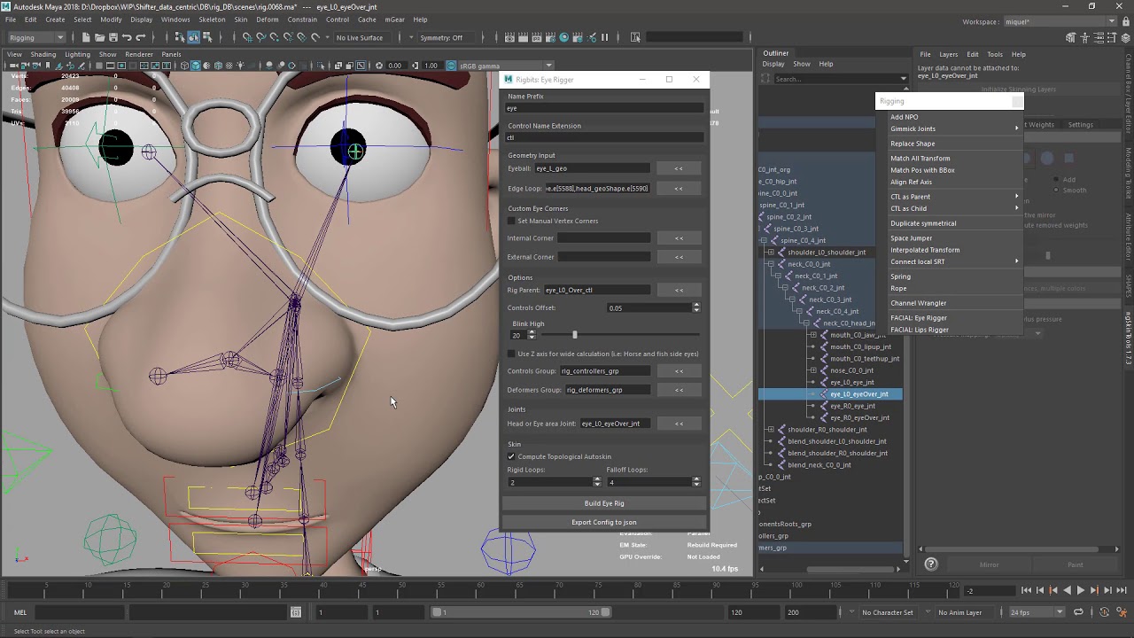The image size is (1134, 638).
Task: Uncheck Compute Topological Autoskin
Action: (511, 456)
